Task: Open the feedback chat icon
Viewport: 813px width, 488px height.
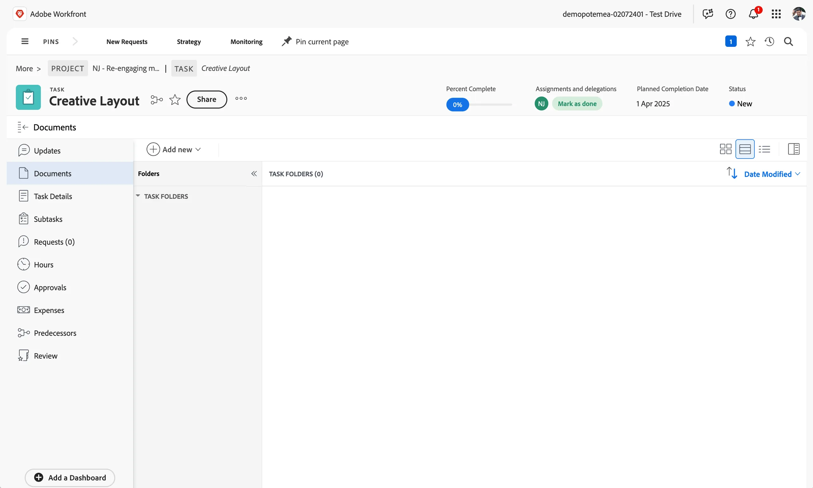Action: pos(708,14)
